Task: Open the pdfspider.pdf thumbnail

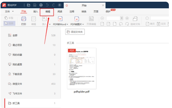Action: [82, 68]
